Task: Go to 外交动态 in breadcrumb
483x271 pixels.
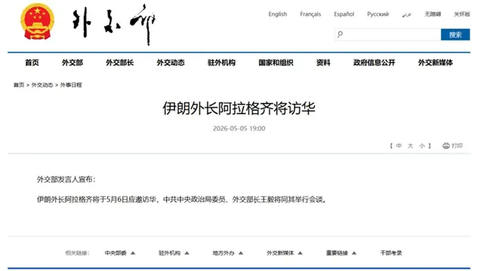Action: pos(42,85)
